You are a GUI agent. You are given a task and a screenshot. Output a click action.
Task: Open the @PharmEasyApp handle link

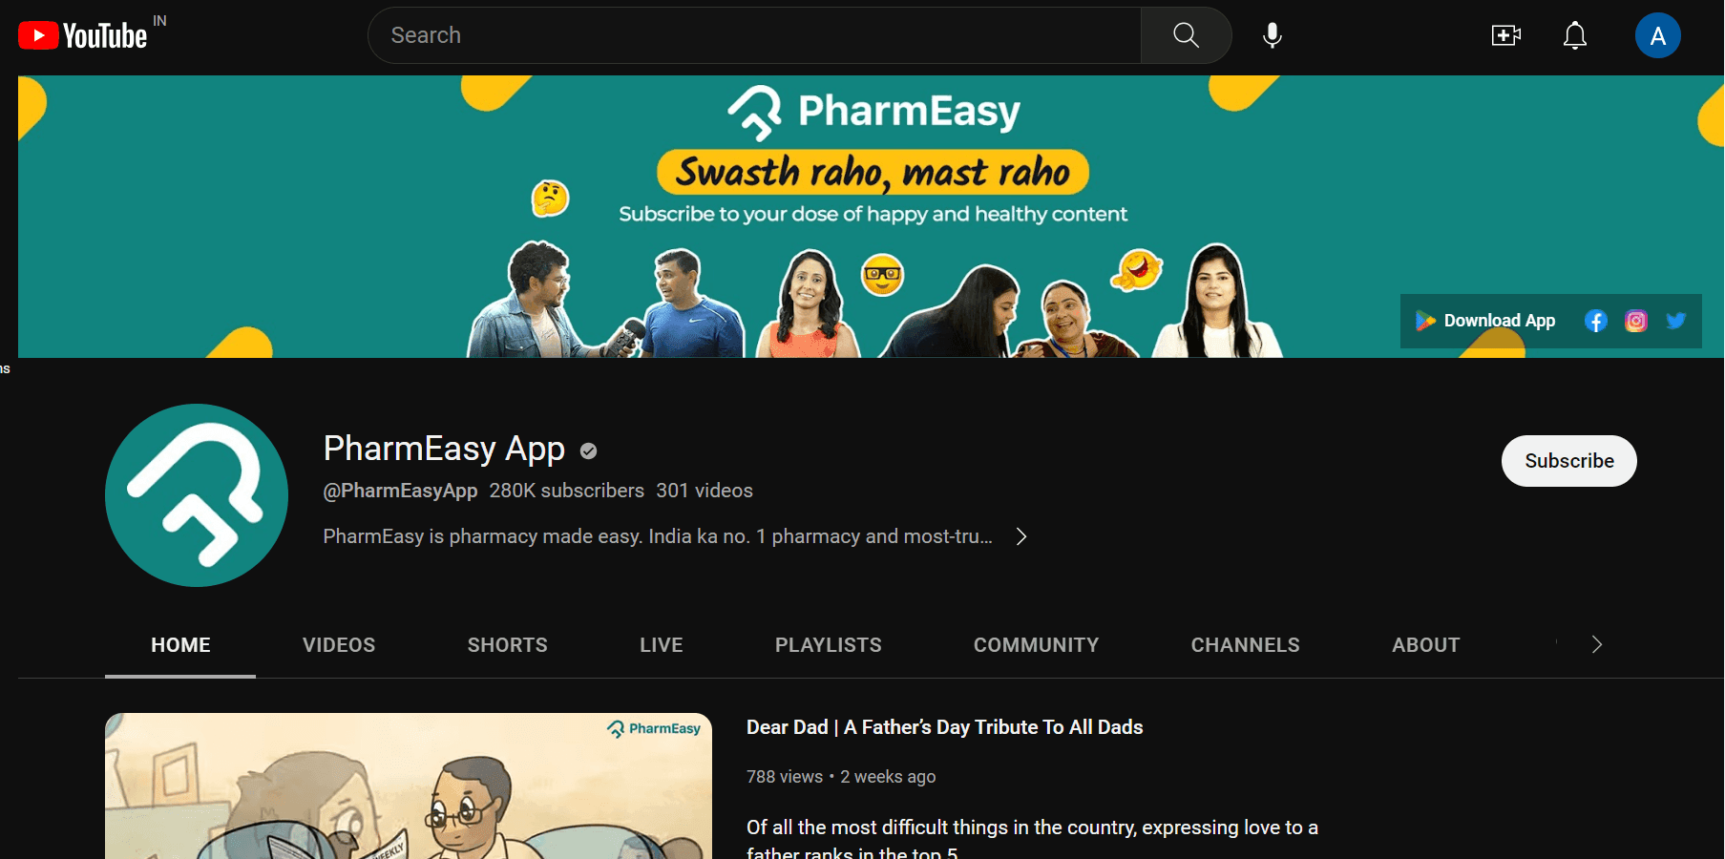tap(400, 490)
